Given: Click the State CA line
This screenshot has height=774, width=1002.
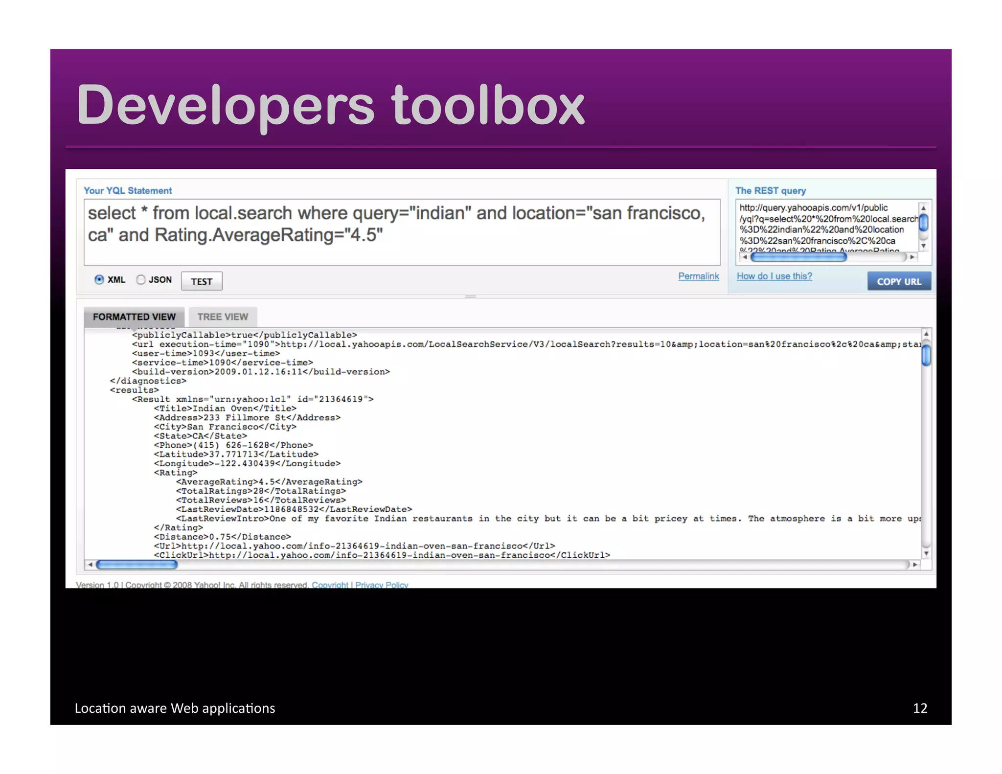Looking at the screenshot, I should point(200,436).
